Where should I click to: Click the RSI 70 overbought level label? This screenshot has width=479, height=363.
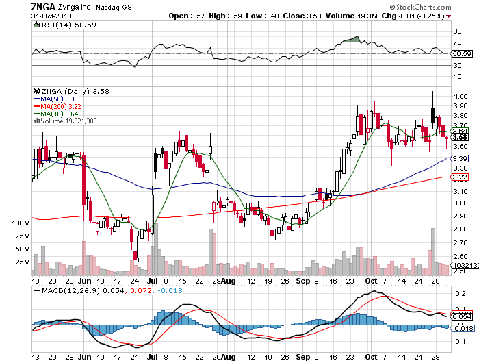pos(457,42)
